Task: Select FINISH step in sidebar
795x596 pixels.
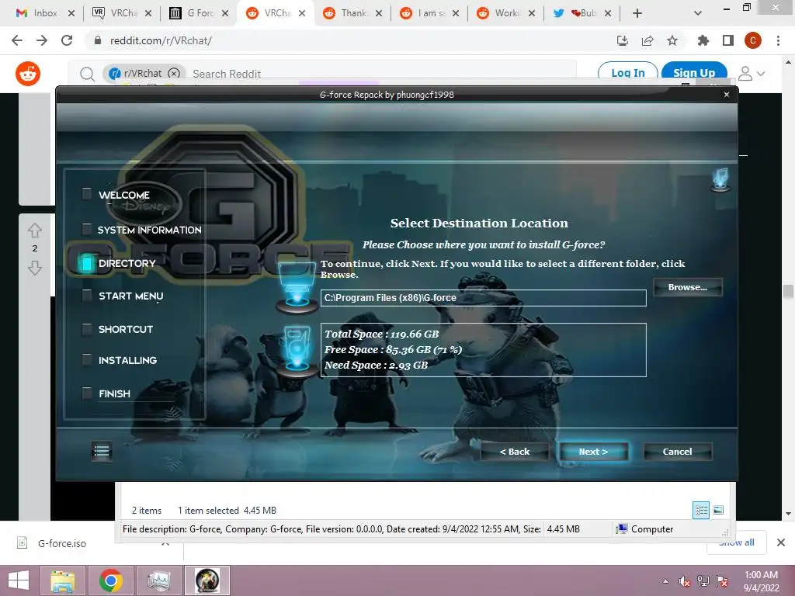Action: (x=114, y=393)
